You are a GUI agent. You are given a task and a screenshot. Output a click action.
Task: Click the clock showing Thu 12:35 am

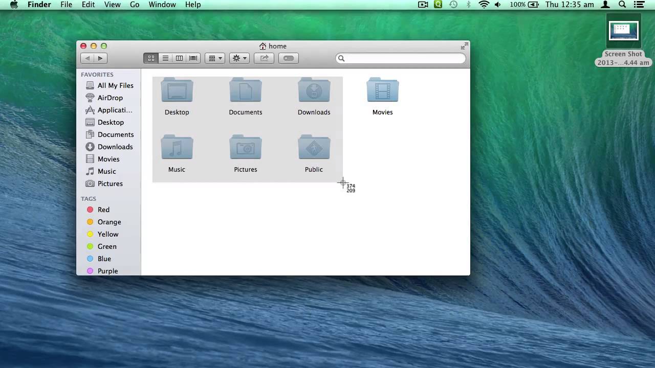coord(570,5)
